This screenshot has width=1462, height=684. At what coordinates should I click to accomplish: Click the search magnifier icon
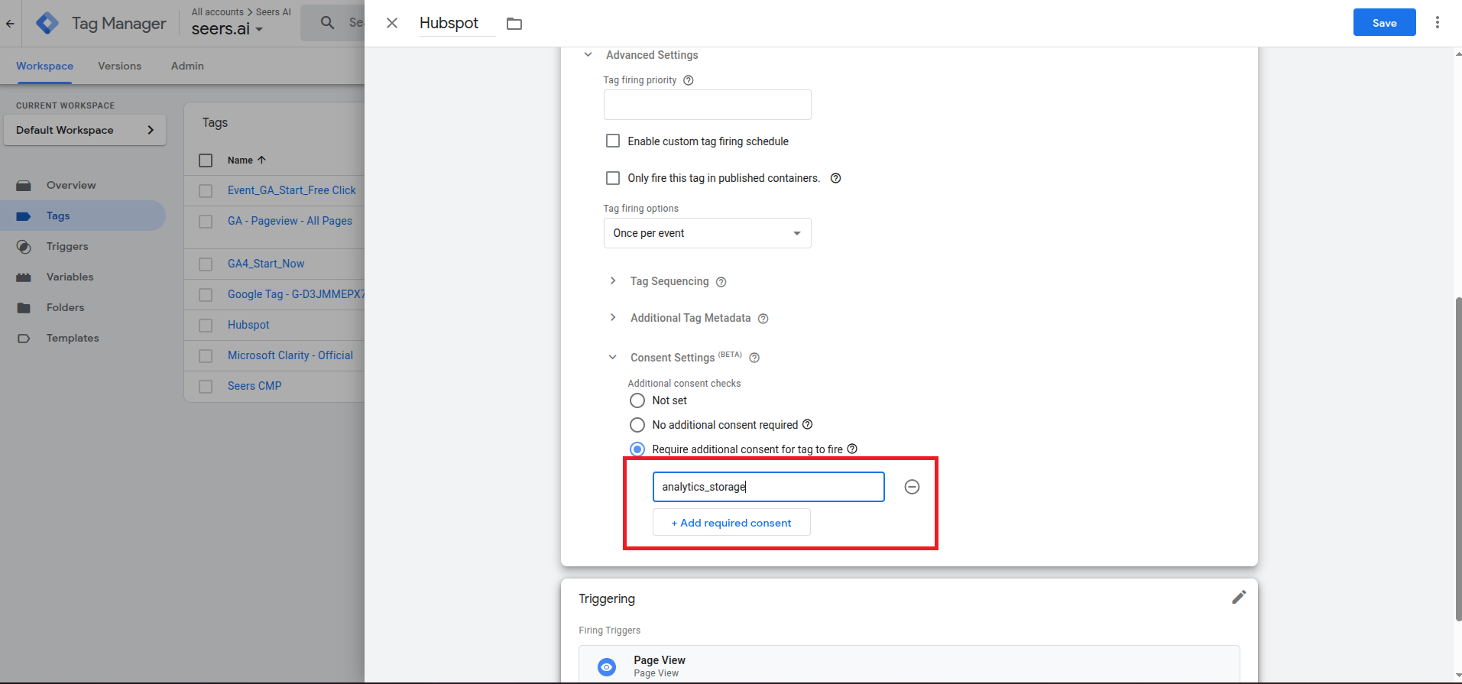pos(327,23)
